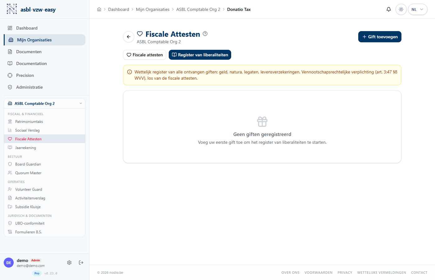Go to Dashboard breadcrumb link
The width and height of the screenshot is (435, 280).
[119, 9]
